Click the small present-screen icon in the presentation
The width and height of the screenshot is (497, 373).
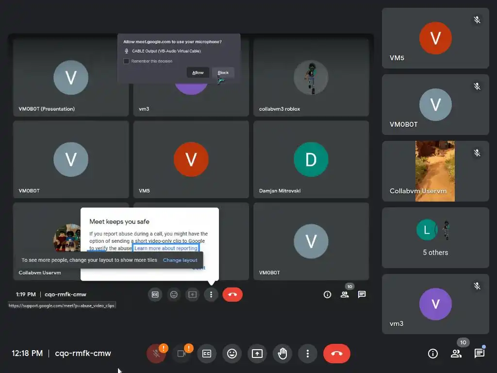(192, 294)
